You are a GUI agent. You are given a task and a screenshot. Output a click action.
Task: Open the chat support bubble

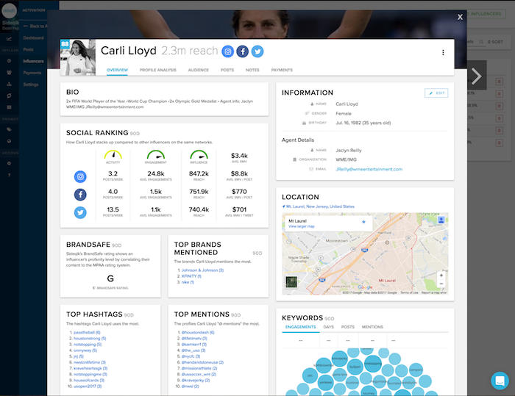click(500, 381)
